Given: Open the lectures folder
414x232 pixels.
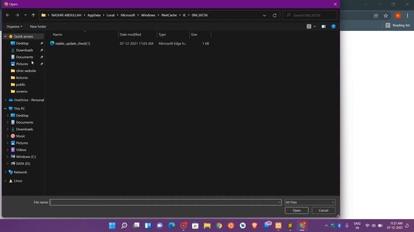Looking at the screenshot, I should (22, 77).
